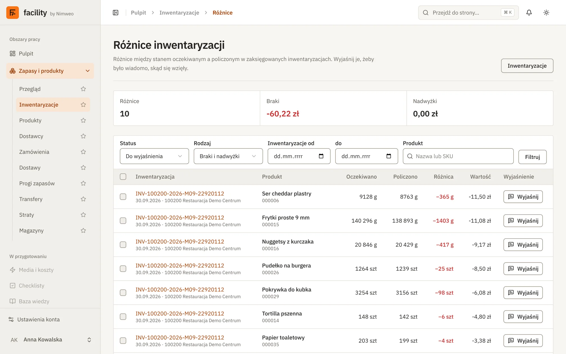Screen dimensions: 566x354
Task: Focus the Nazwa lub SKU search field
Action: 458,156
